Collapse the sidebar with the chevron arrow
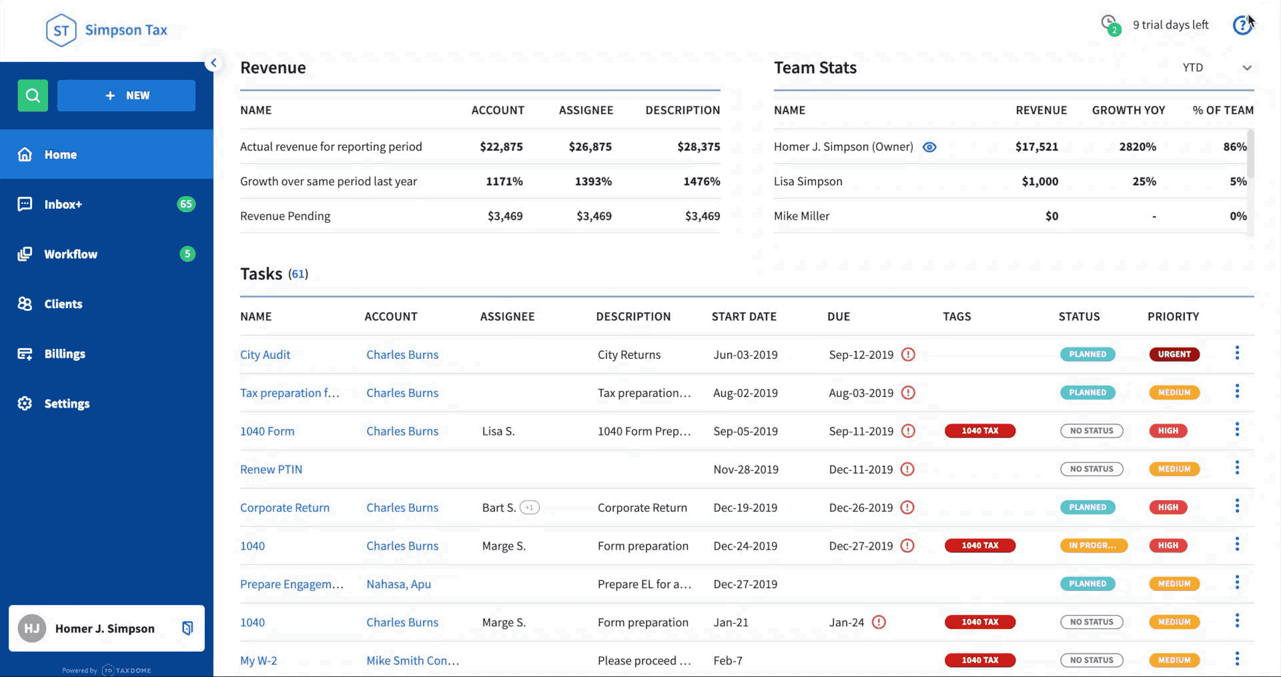Screen dimensions: 1281x677 (213, 63)
